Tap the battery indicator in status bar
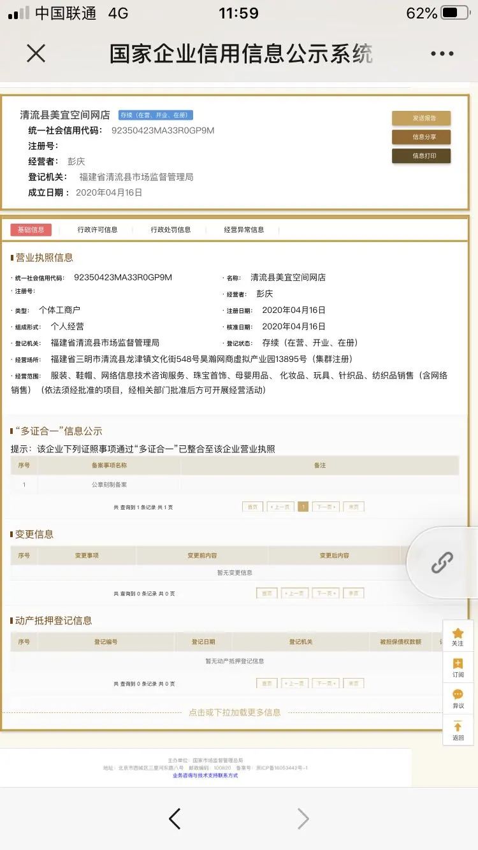 pos(454,13)
